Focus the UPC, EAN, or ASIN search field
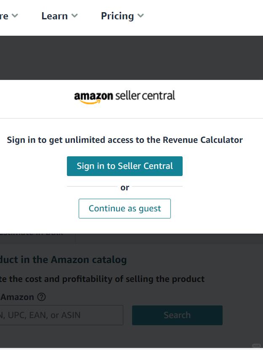The width and height of the screenshot is (263, 350). tap(61, 315)
